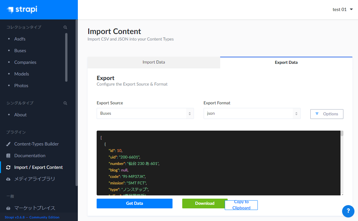The image size is (358, 221).
Task: Open the マーケットプレイス (Marketplace)
Action: 35,208
